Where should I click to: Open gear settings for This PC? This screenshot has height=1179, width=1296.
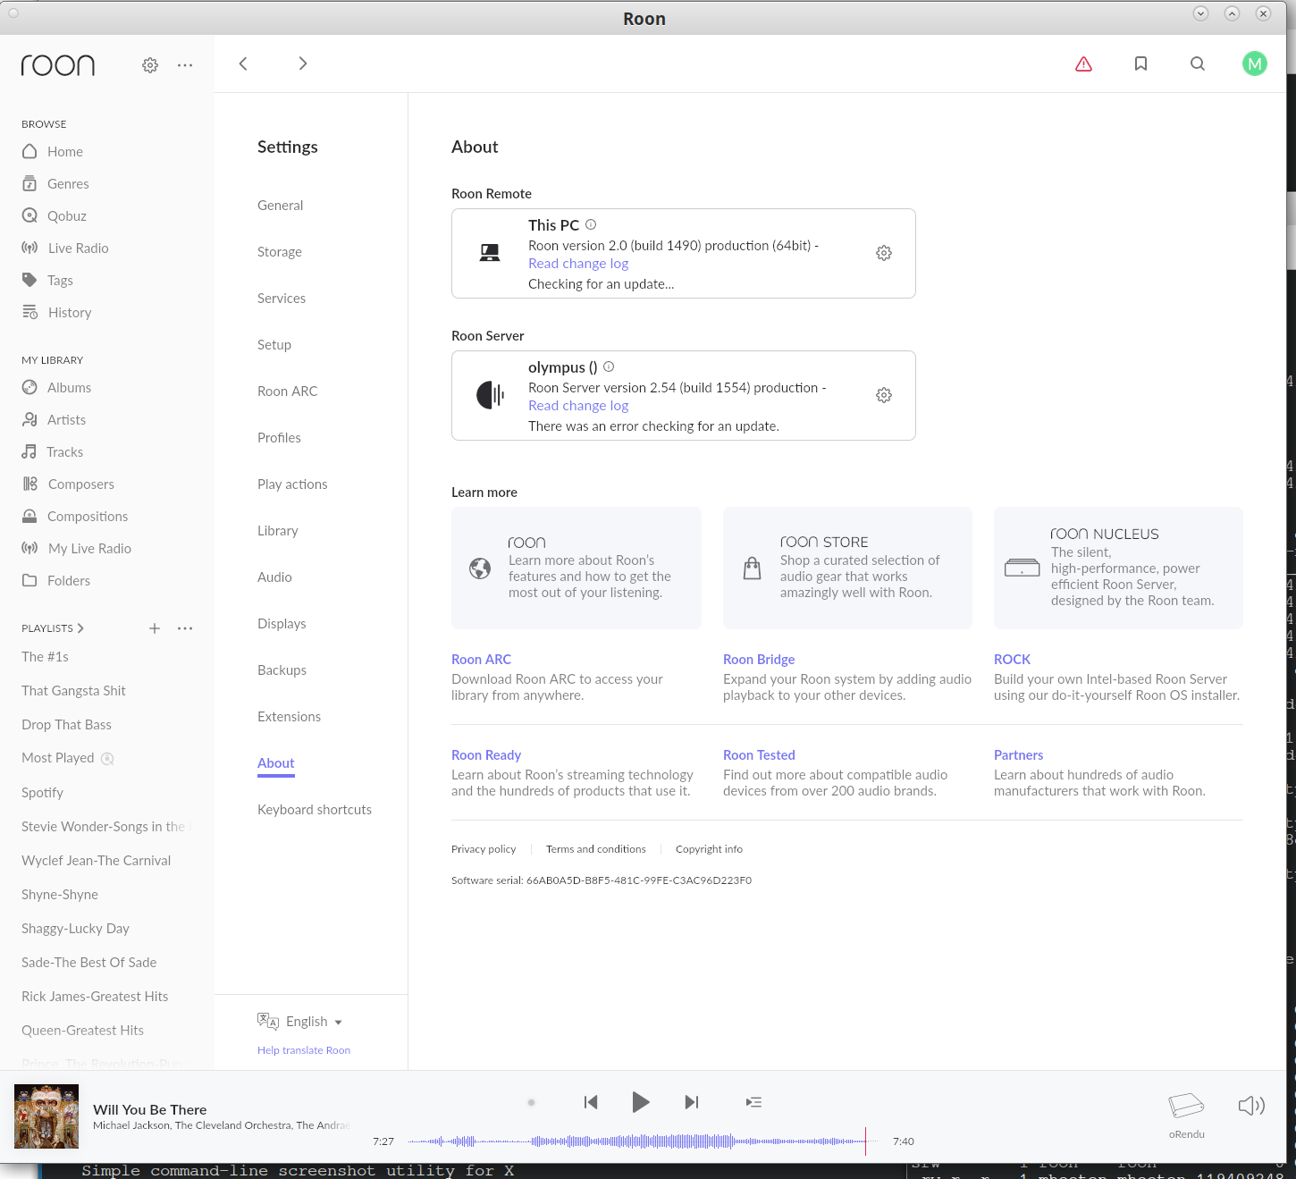pos(883,253)
